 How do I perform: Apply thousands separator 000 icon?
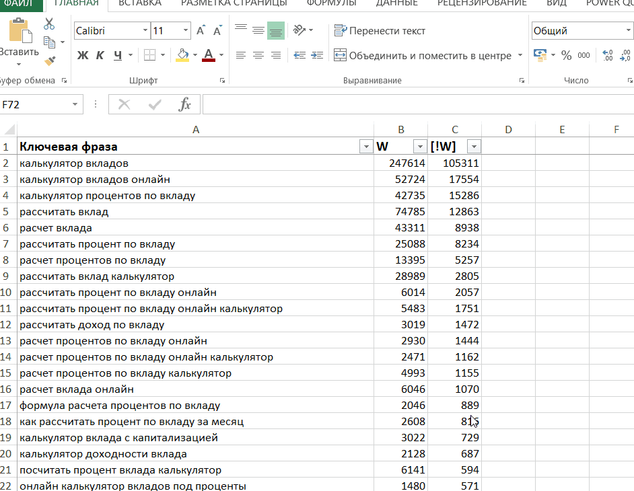click(584, 55)
